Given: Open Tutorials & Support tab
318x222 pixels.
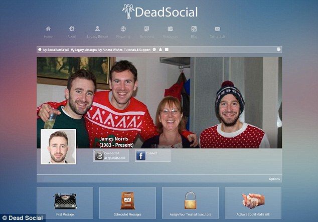Looking at the screenshot, I should click(137, 50).
